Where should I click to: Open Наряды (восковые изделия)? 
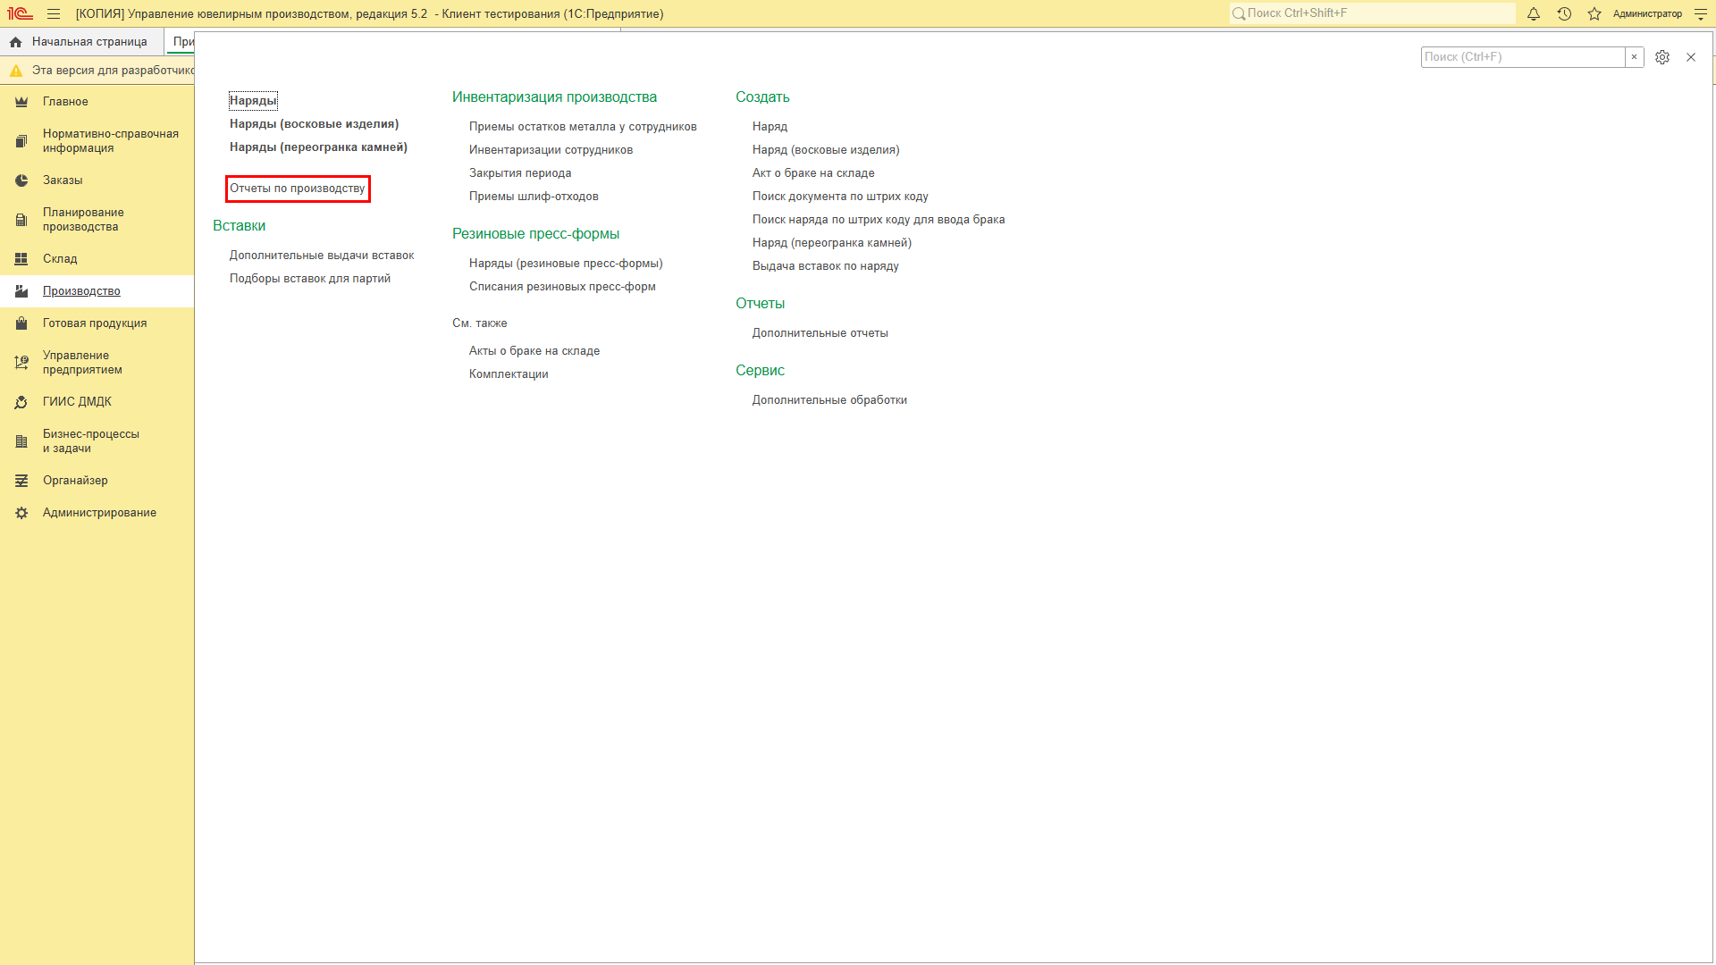pyautogui.click(x=314, y=124)
